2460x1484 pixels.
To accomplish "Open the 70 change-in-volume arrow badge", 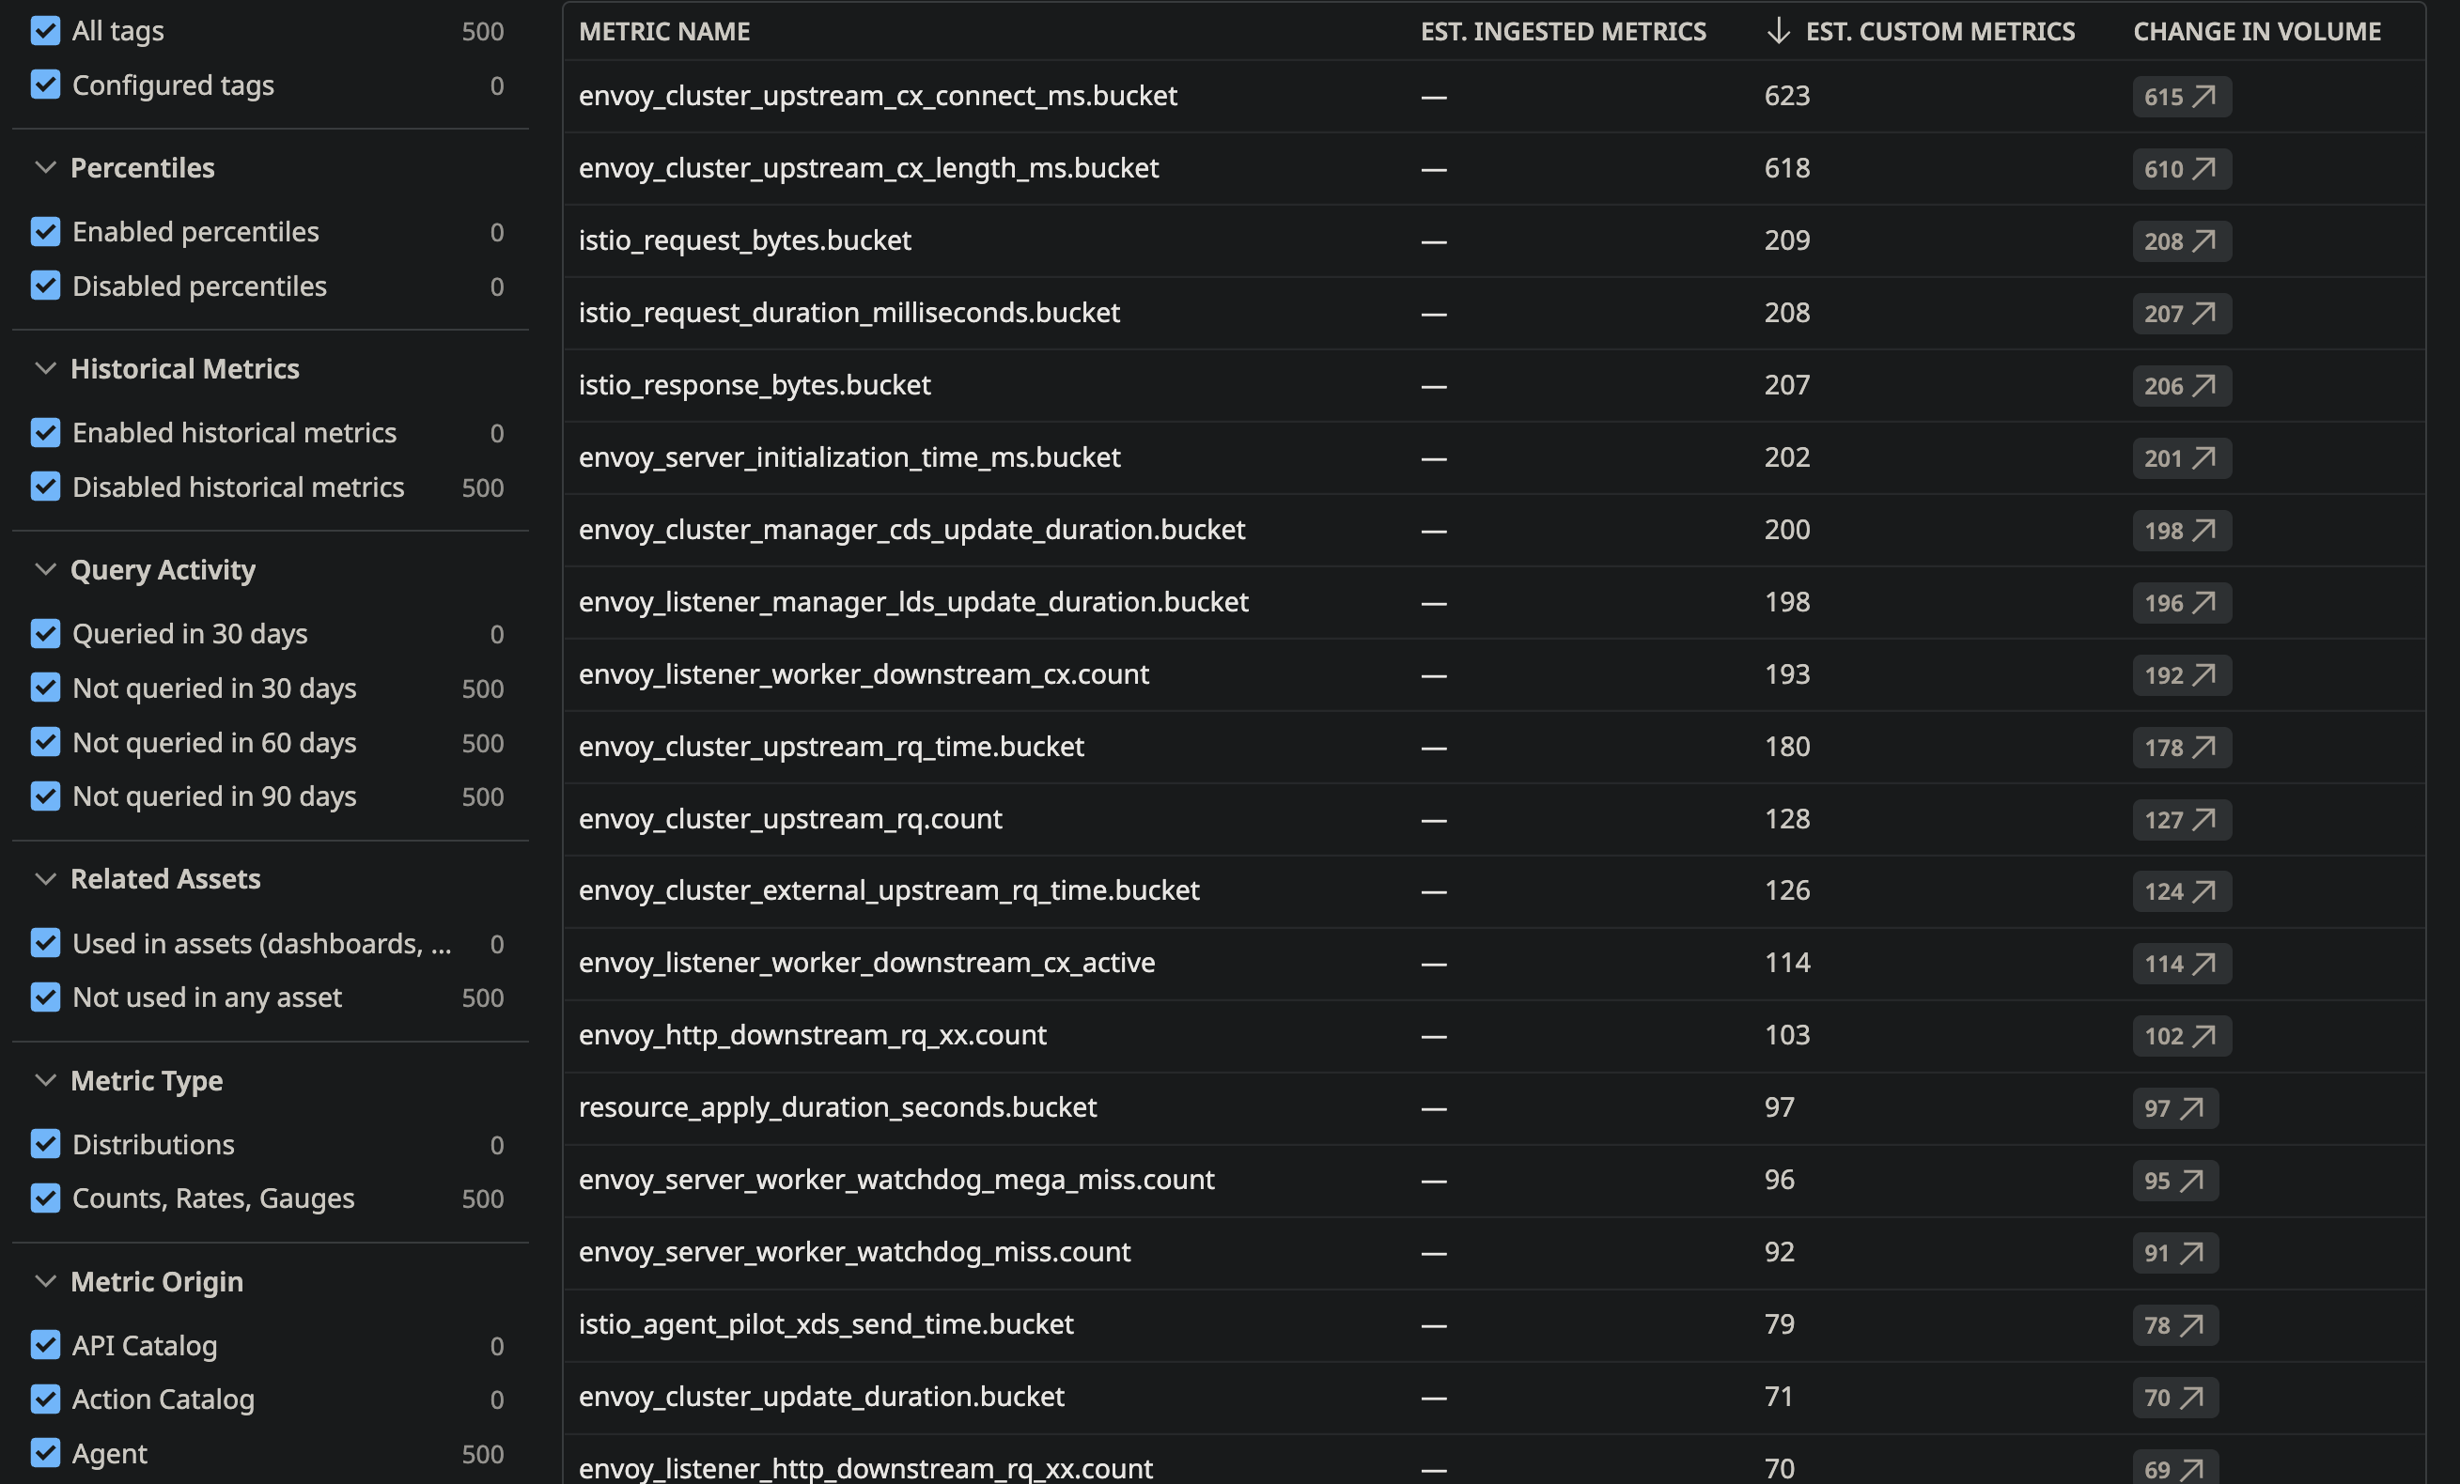I will tap(2175, 1398).
